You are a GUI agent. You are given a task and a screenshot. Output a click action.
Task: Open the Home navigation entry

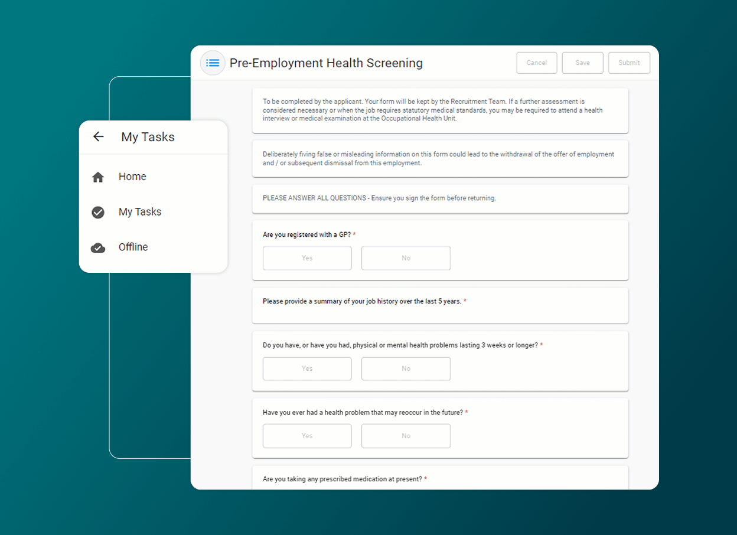[132, 176]
